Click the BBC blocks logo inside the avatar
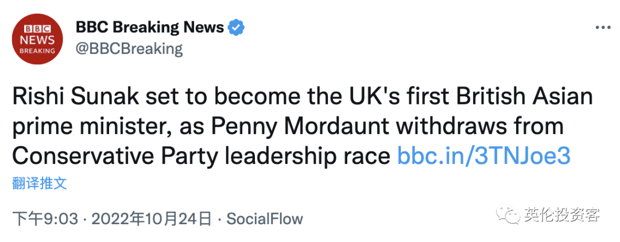The height and width of the screenshot is (242, 620). click(37, 29)
